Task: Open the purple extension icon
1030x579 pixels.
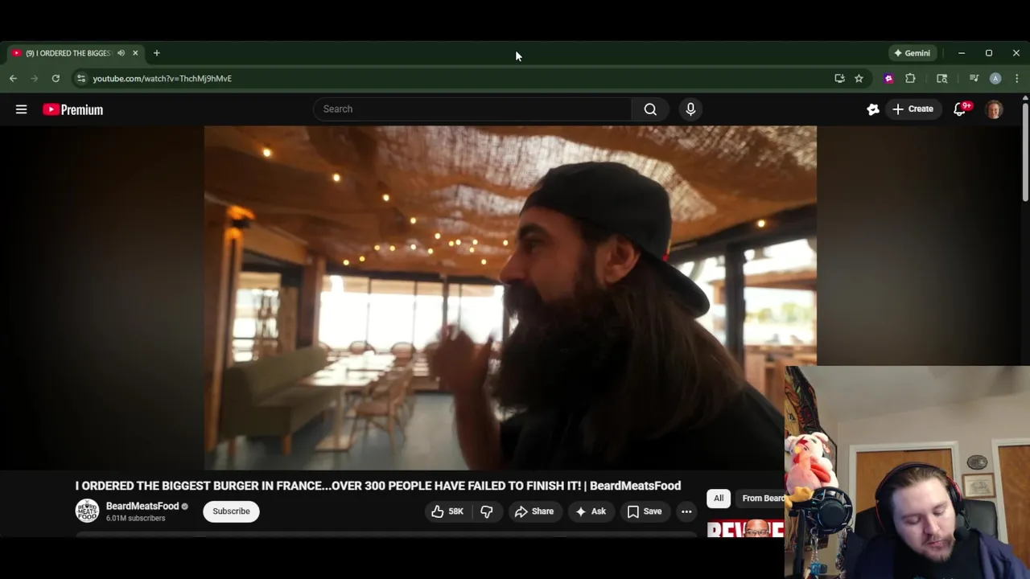Action: click(x=888, y=78)
